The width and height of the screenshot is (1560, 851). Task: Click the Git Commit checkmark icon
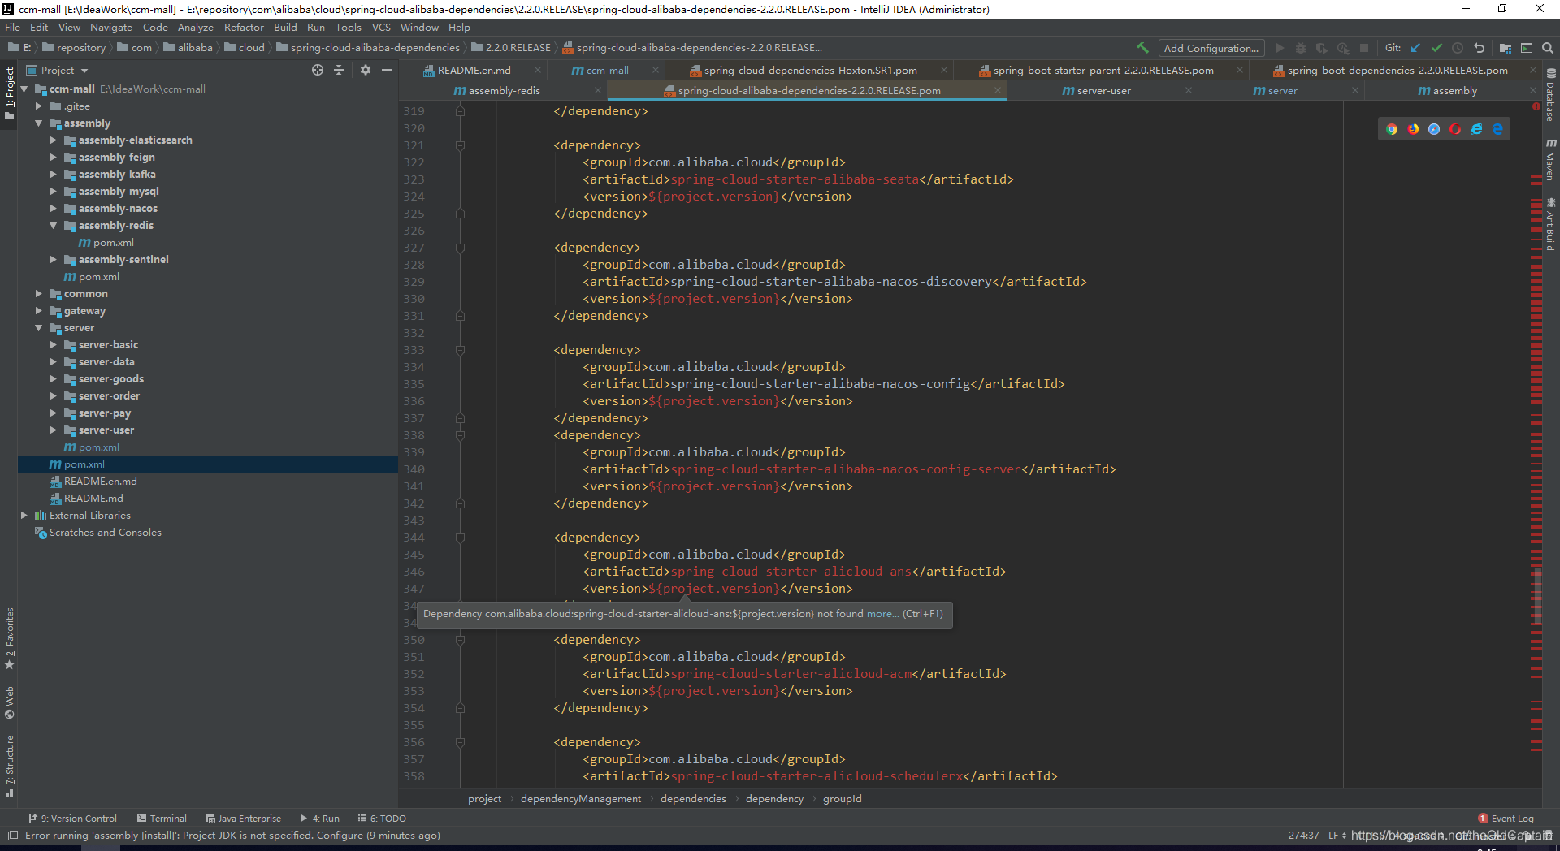pyautogui.click(x=1436, y=48)
